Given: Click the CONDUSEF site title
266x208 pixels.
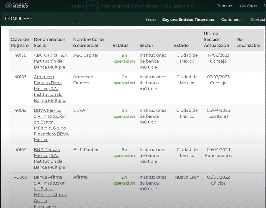Looking at the screenshot, I should tap(19, 19).
